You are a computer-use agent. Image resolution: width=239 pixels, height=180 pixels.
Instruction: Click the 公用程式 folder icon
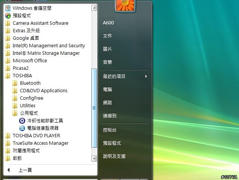coord(15,113)
